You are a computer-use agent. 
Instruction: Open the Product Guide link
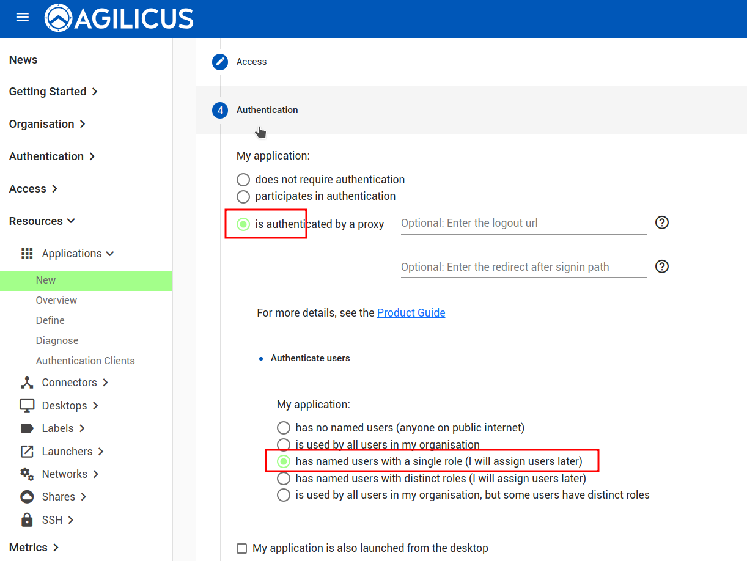tap(411, 313)
